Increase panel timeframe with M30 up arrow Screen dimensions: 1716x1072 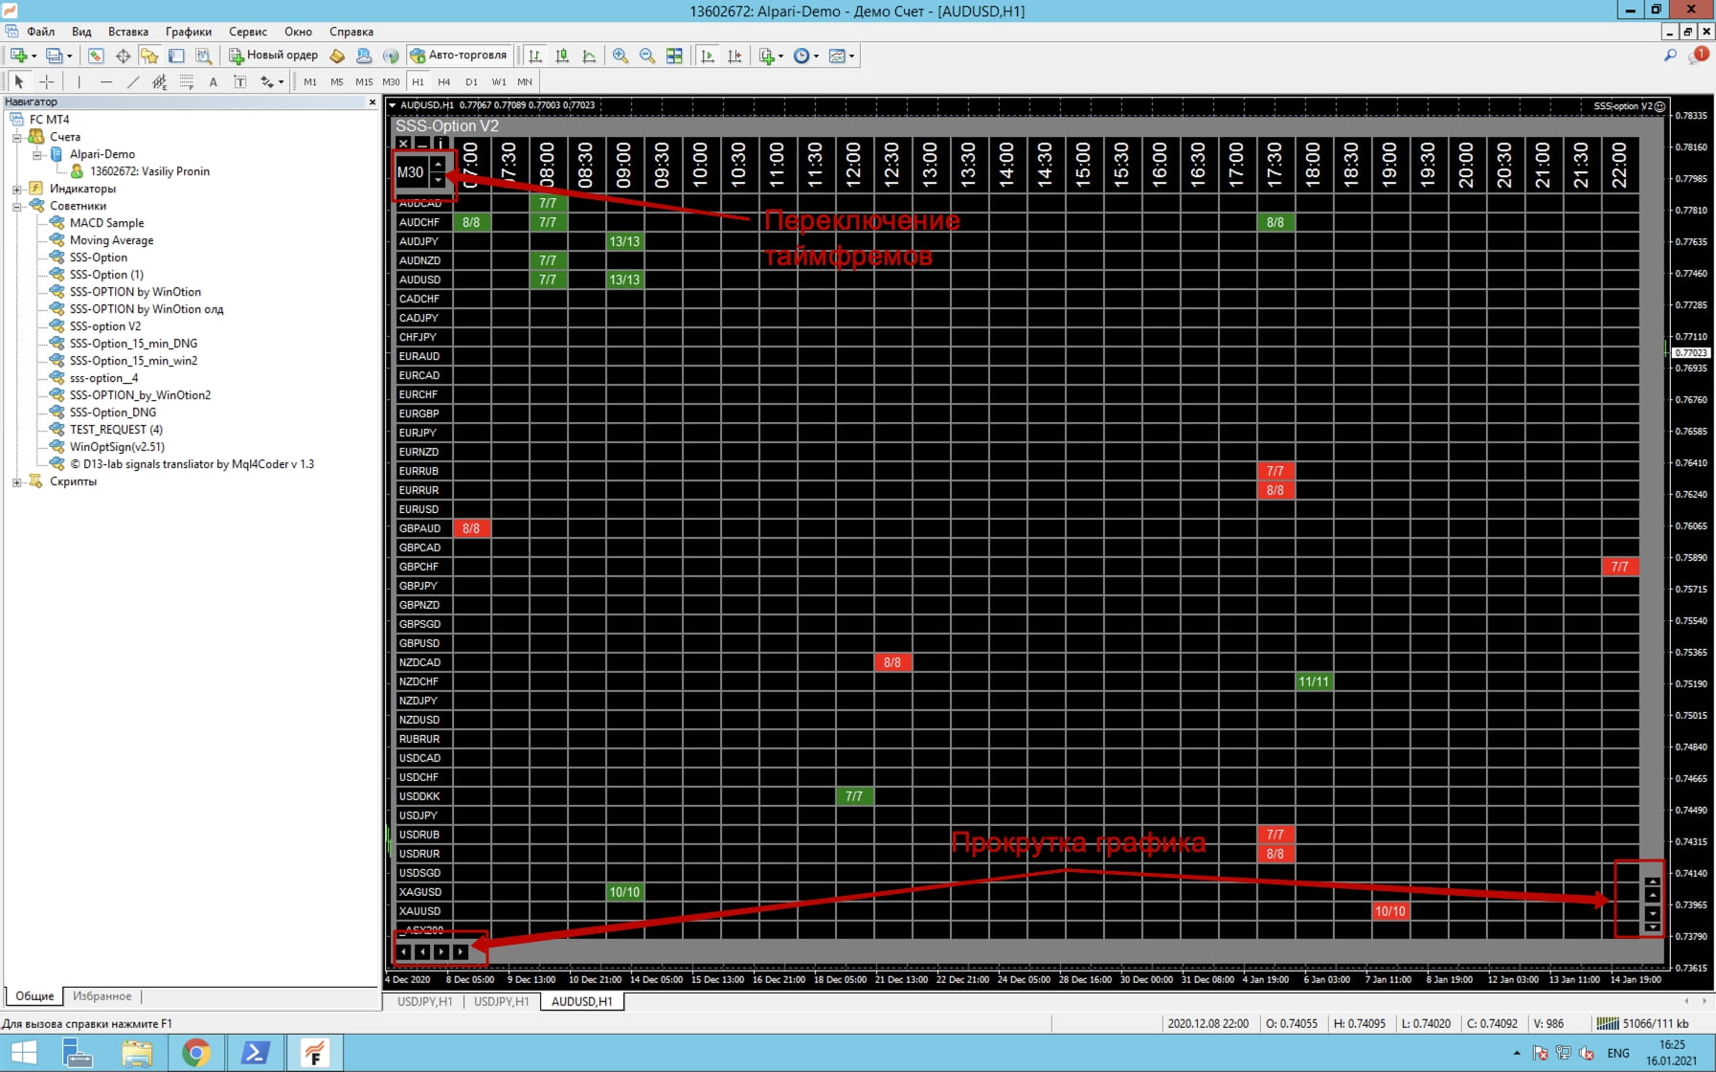[x=438, y=165]
